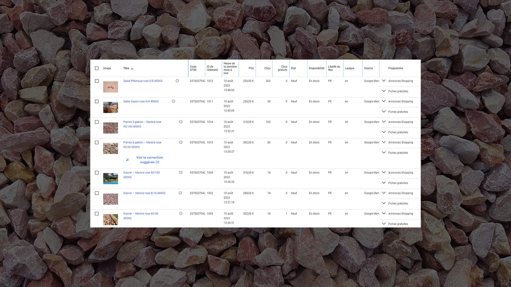
Task: Open info icon for Sable Gazon rose
Action: click(173, 101)
